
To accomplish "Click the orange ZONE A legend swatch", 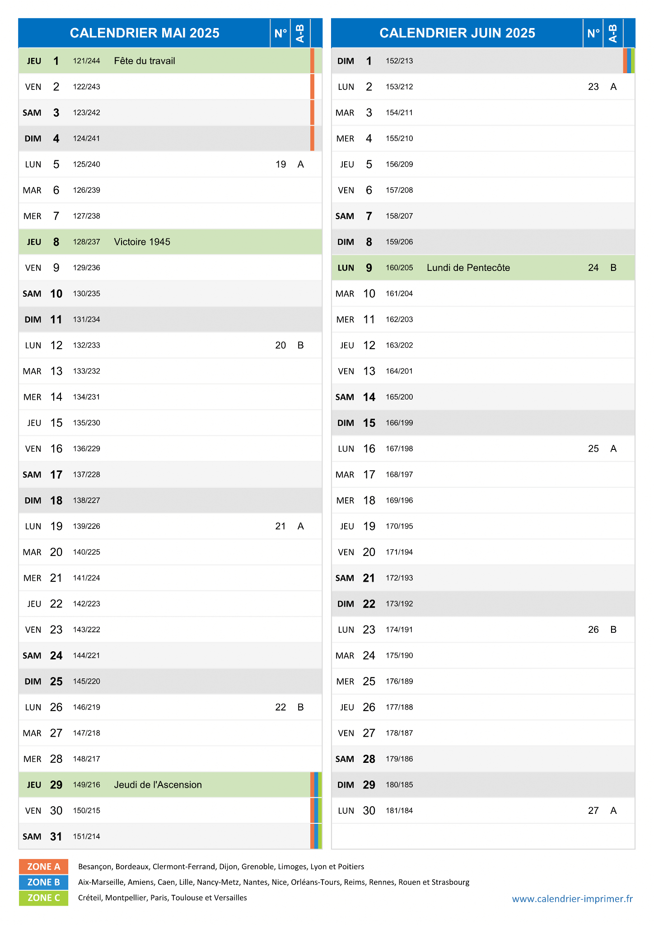I will 43,866.
